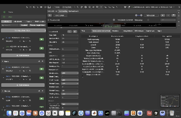Click the zoom out magnifier in the toolbar
Screen dimensions: 181x118
(75, 7)
